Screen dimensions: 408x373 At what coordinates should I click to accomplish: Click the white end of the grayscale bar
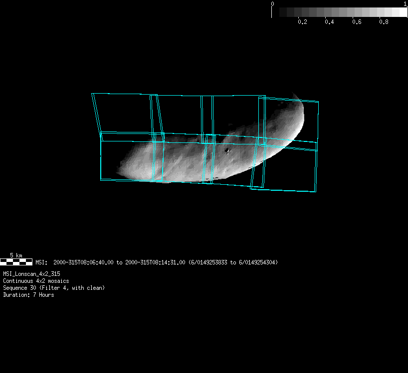click(x=403, y=12)
